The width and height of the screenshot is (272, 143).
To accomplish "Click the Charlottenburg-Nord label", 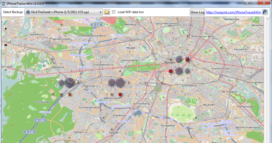I will coord(92,36).
